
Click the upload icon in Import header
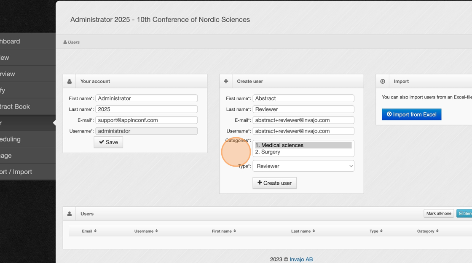click(383, 81)
